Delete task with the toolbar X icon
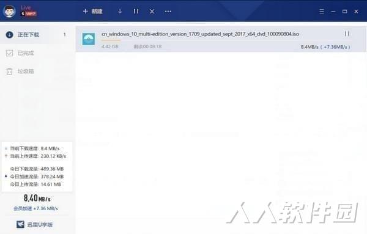 click(x=152, y=11)
